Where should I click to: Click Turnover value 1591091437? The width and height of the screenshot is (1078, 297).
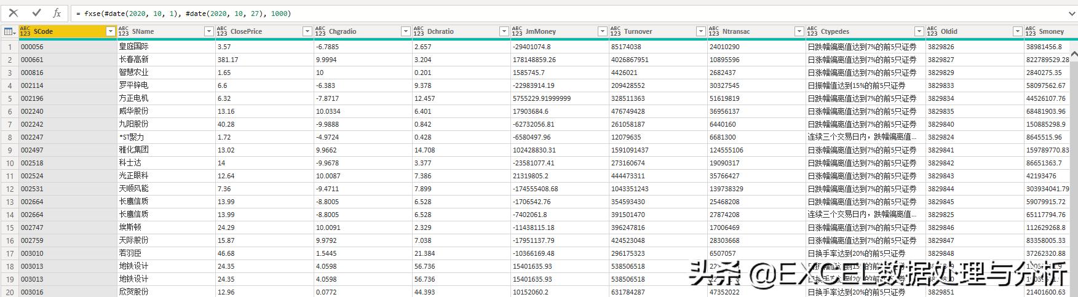[658, 150]
